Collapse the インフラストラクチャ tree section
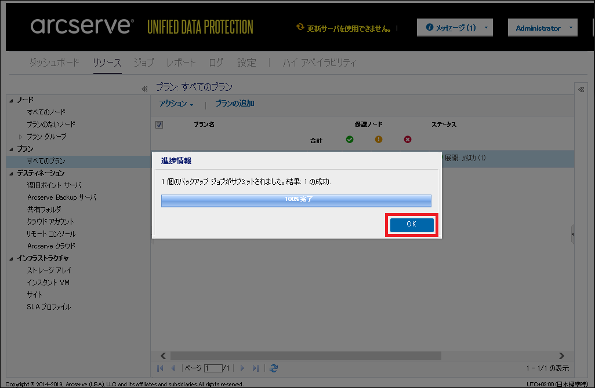The width and height of the screenshot is (595, 388). tap(11, 258)
